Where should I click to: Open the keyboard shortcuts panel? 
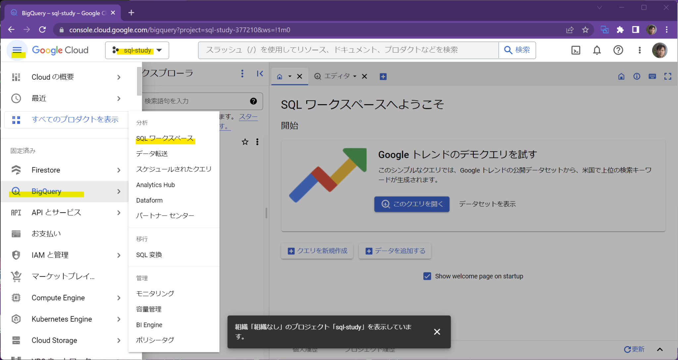coord(652,76)
